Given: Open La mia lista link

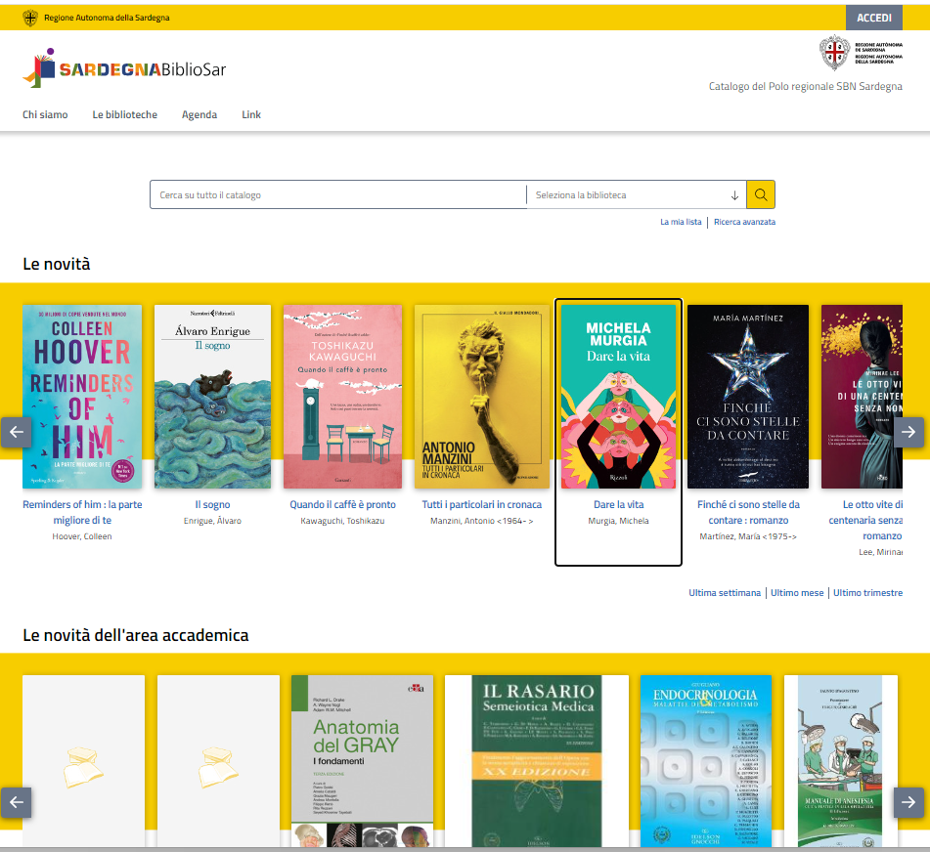Looking at the screenshot, I should [x=681, y=222].
